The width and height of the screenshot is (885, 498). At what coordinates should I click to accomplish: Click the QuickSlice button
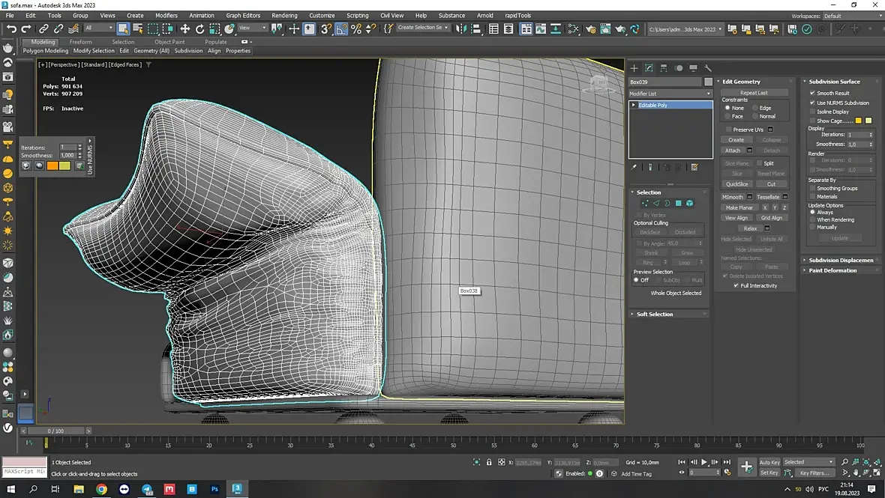click(736, 183)
